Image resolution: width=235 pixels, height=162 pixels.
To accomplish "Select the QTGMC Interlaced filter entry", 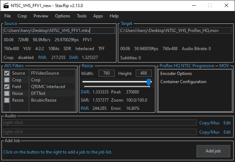I will click(x=48, y=87).
